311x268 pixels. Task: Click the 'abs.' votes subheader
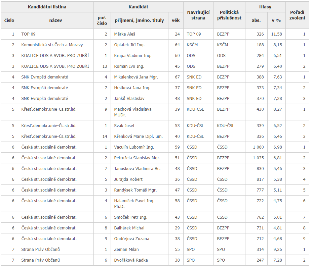click(256, 20)
